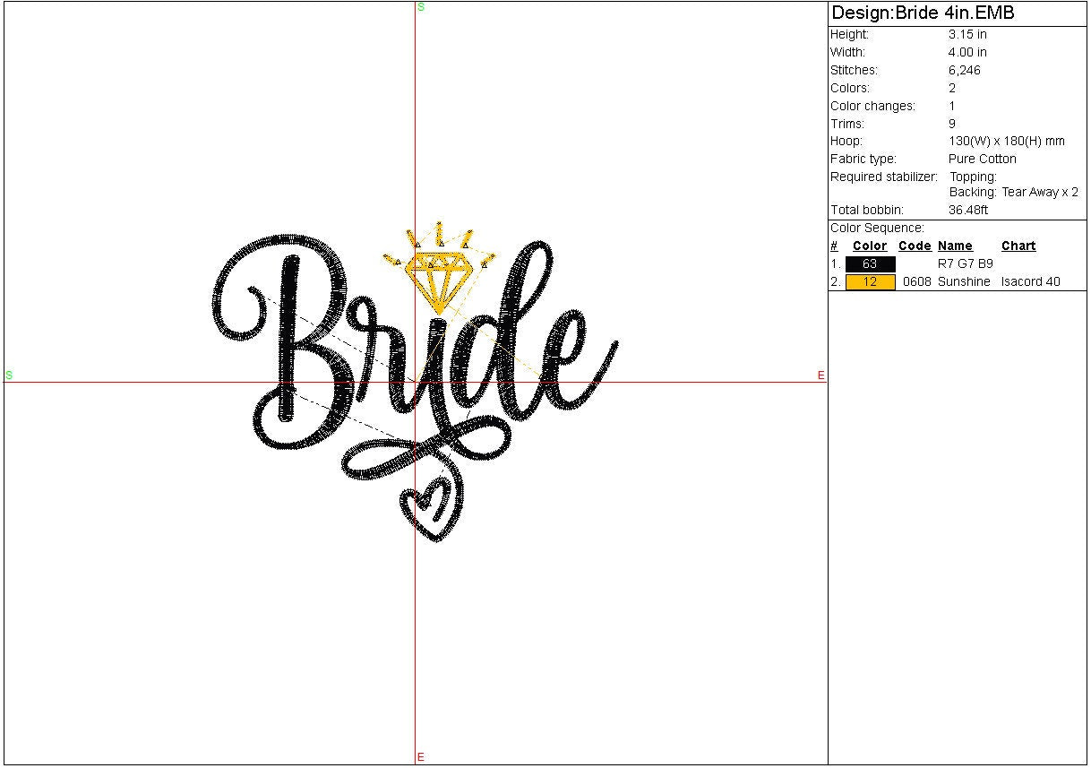
Task: Select the yellow color swatch numbered 12
Action: pyautogui.click(x=870, y=282)
